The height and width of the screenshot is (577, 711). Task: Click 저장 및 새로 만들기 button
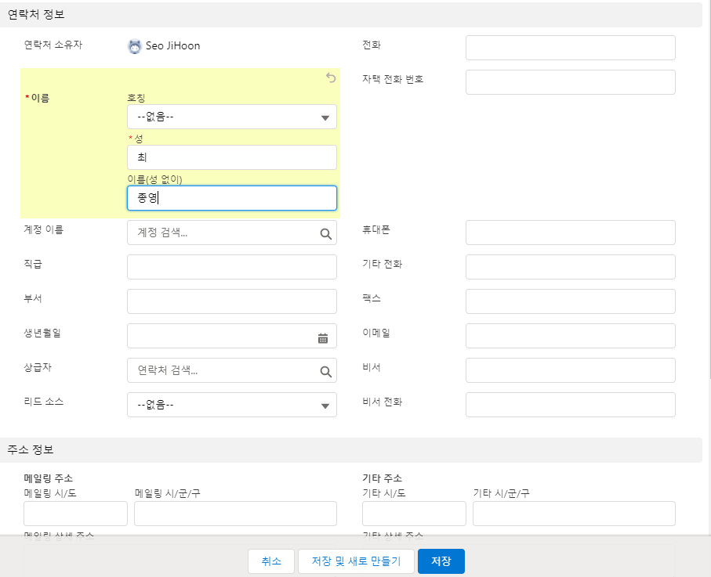[x=356, y=561]
